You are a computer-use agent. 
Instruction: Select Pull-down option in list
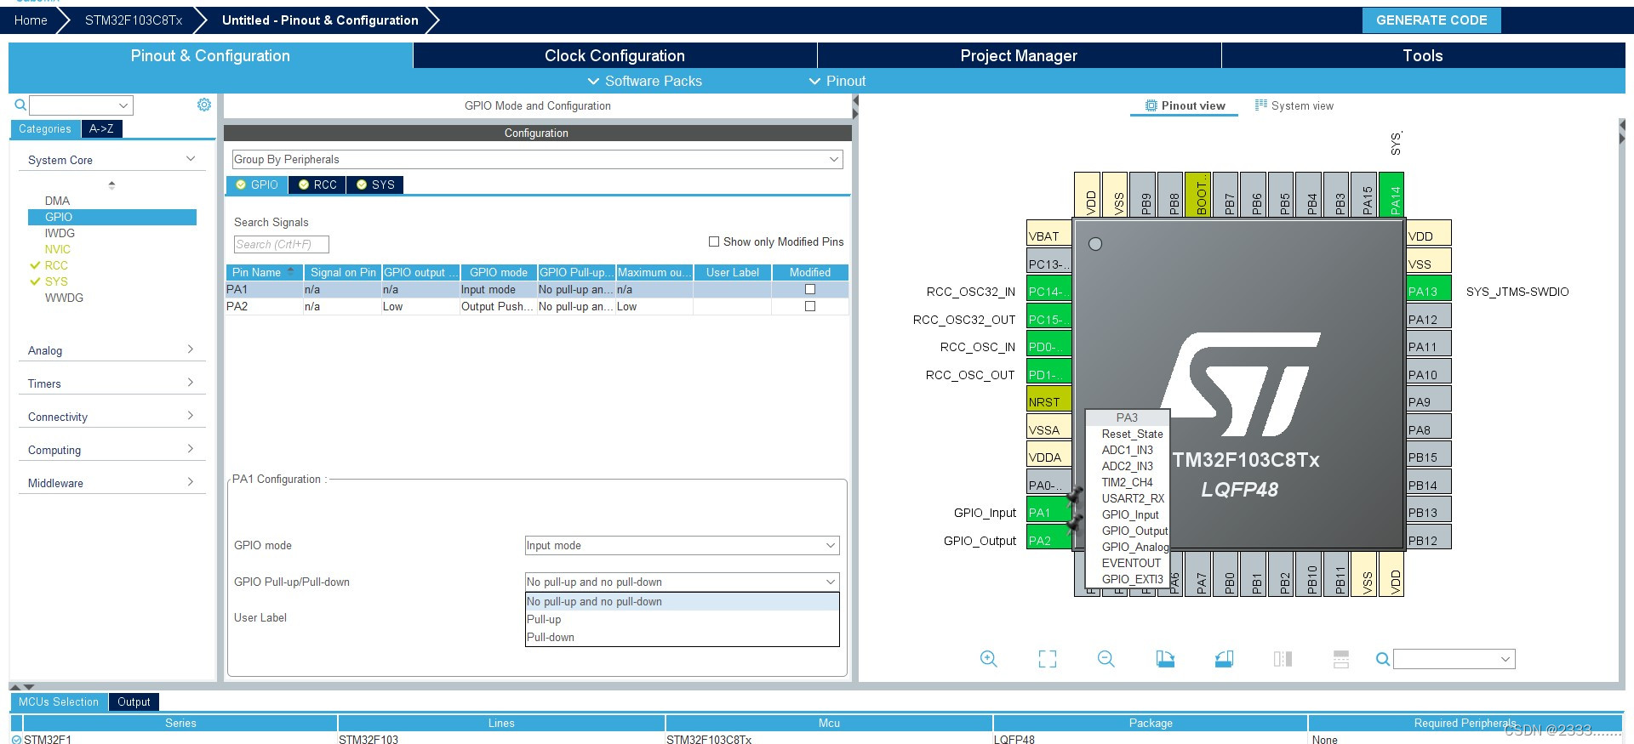tap(682, 637)
